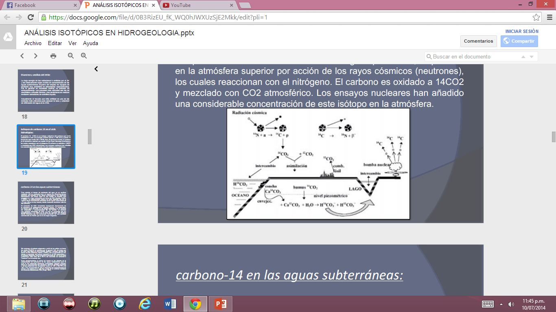This screenshot has height=312, width=556.
Task: Launch Internet Explorer from the taskbar
Action: [x=145, y=304]
